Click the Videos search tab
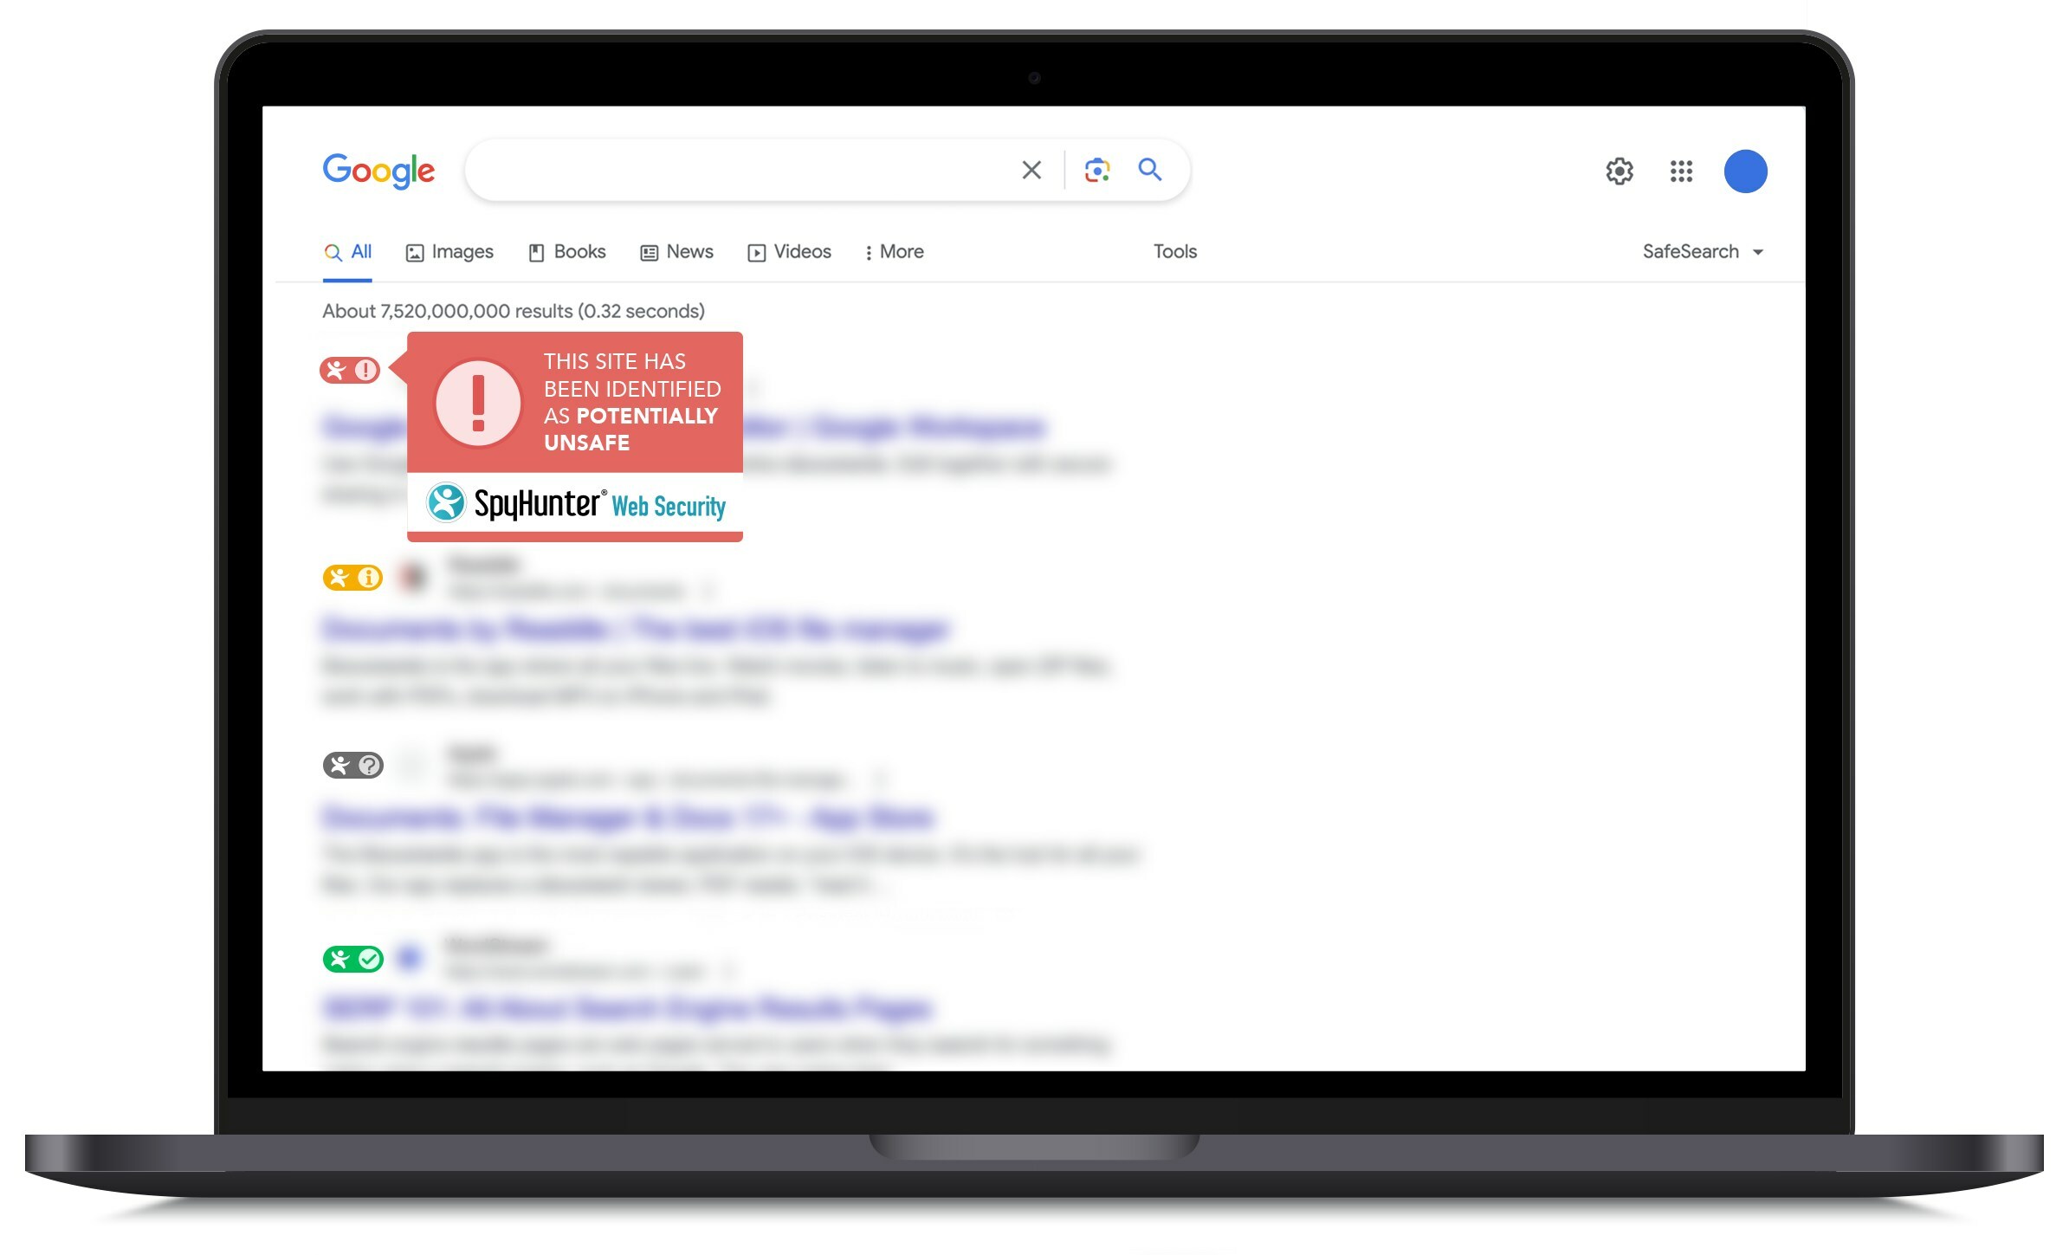The width and height of the screenshot is (2069, 1255). [x=791, y=251]
